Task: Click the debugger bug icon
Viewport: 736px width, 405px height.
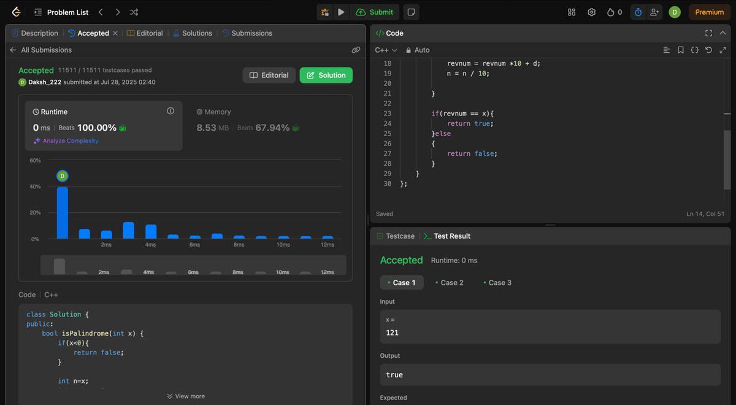Action: click(x=325, y=12)
